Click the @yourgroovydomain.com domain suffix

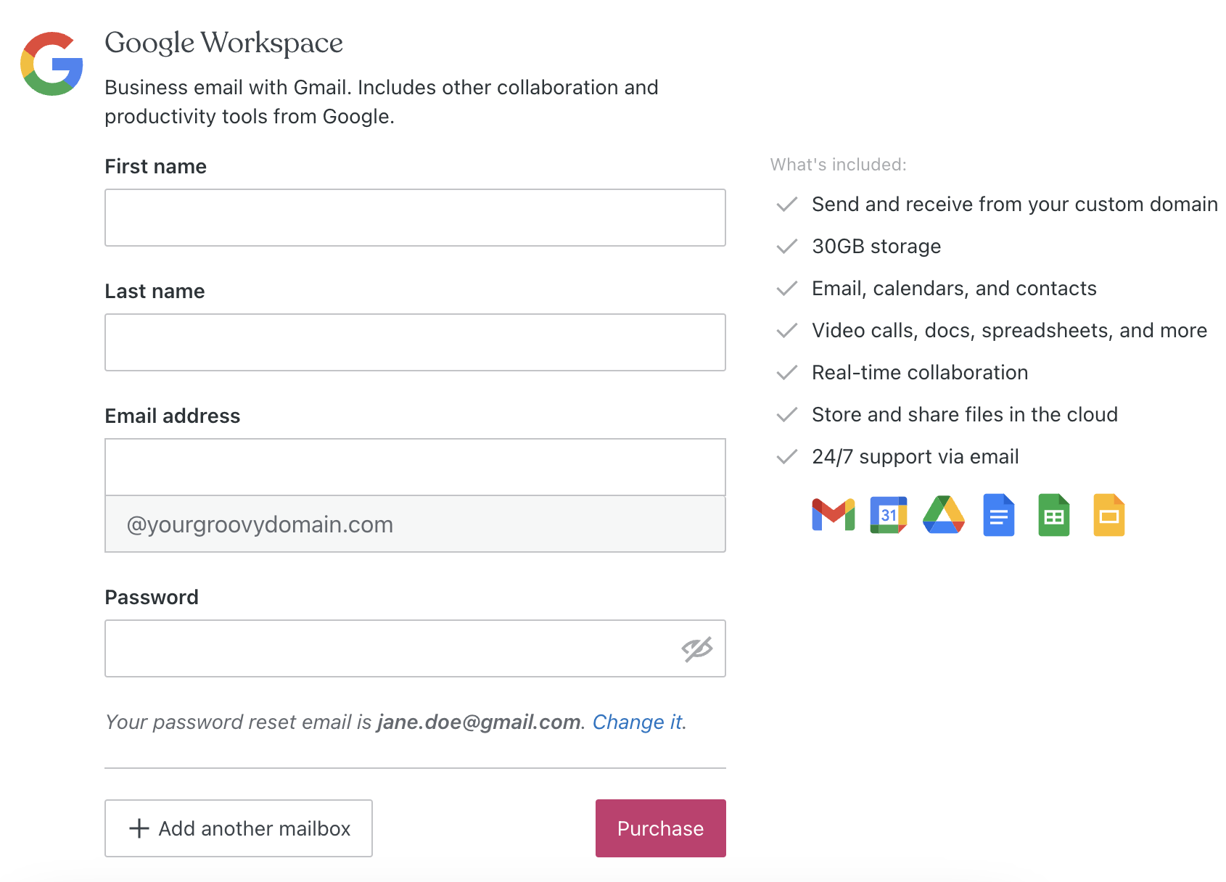tap(415, 524)
